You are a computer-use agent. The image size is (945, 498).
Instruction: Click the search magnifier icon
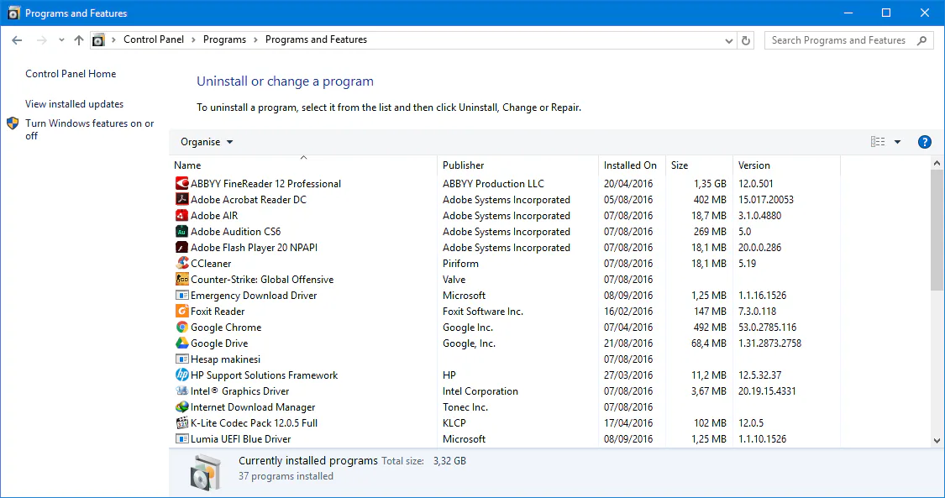pos(921,40)
